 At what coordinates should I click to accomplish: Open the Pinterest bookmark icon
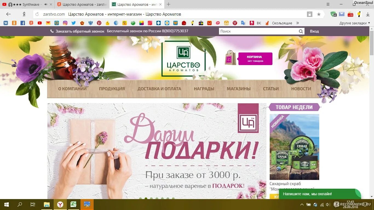pos(99,23)
